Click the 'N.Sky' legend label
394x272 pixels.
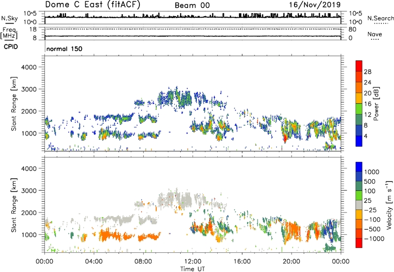[9, 18]
